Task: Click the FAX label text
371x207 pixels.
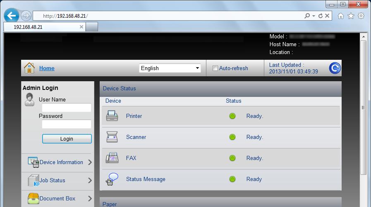Action: coord(131,158)
